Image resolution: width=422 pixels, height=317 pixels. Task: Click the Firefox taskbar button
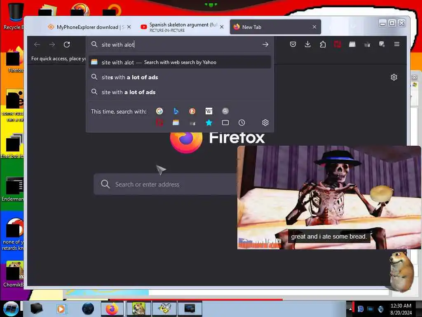pyautogui.click(x=112, y=309)
